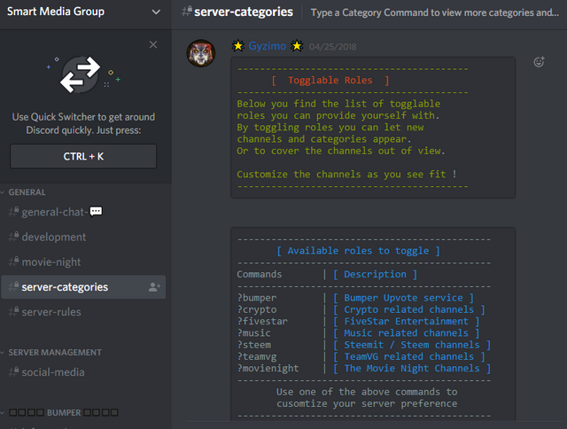Collapse the SERVER MANAGEMENT category
This screenshot has height=429, width=567.
(53, 353)
